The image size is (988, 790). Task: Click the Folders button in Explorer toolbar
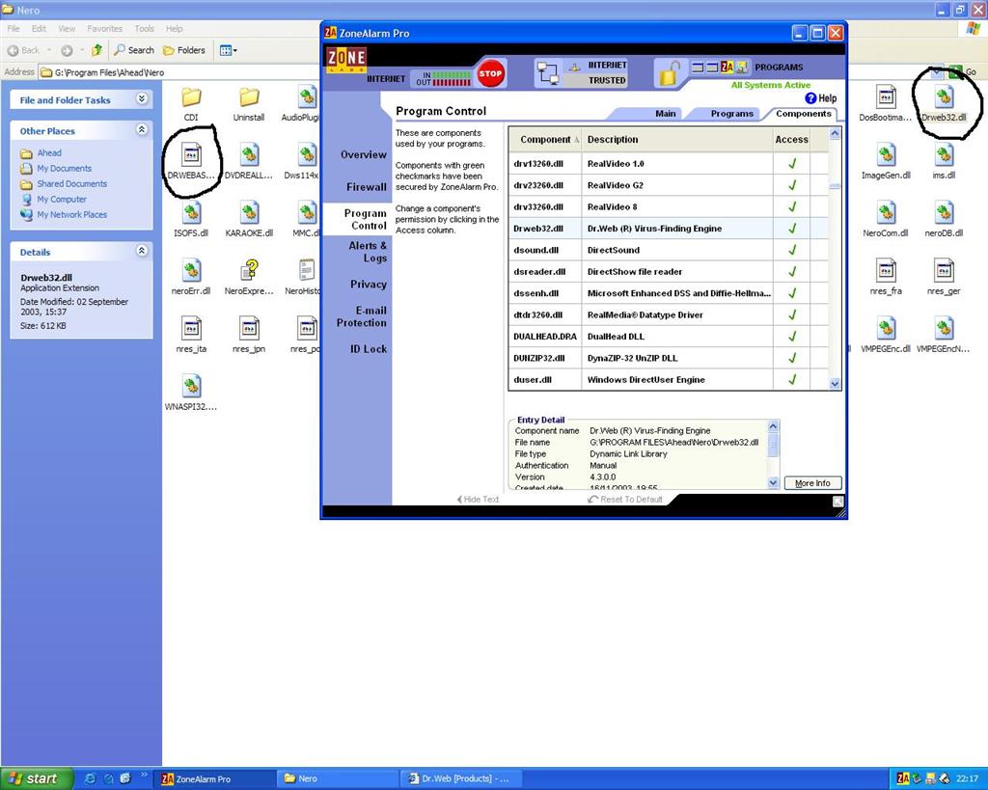(184, 50)
